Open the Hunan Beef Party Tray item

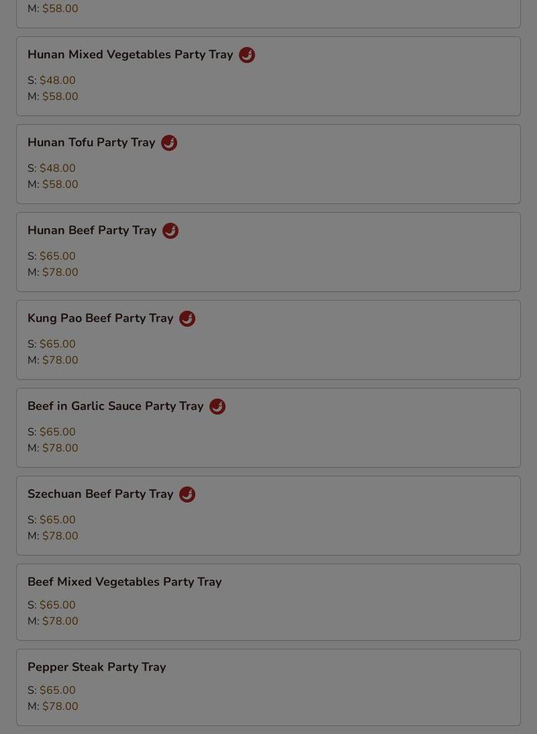coord(92,231)
